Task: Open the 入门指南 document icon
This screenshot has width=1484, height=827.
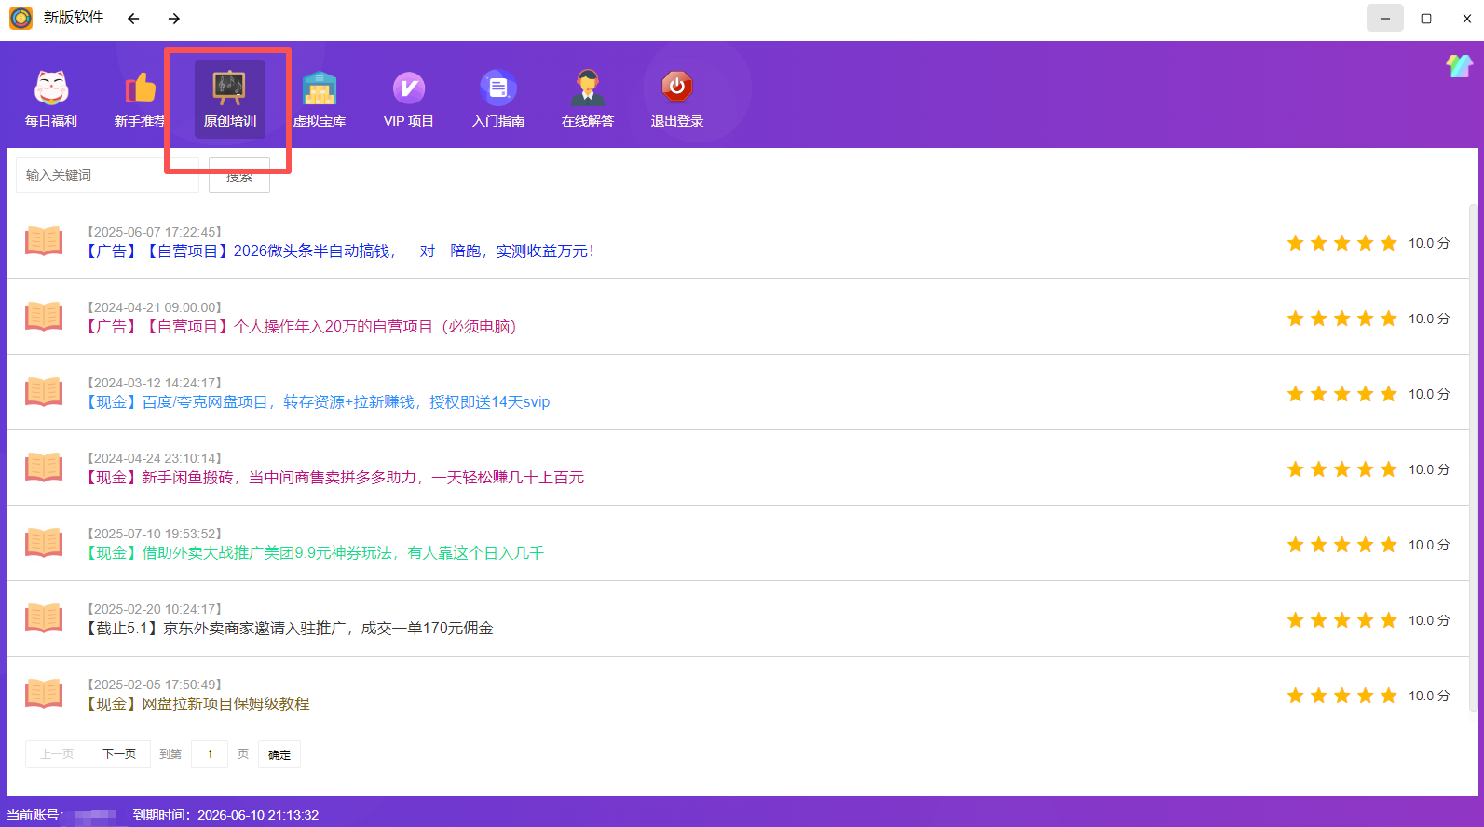Action: coord(497,88)
